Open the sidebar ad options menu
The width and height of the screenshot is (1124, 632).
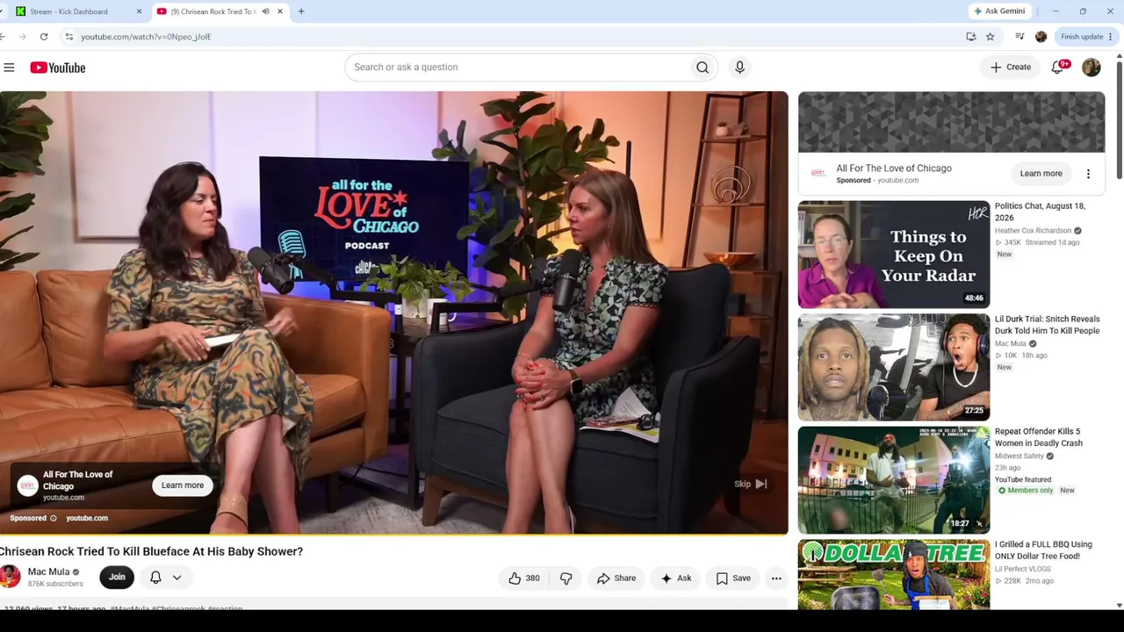click(1088, 174)
